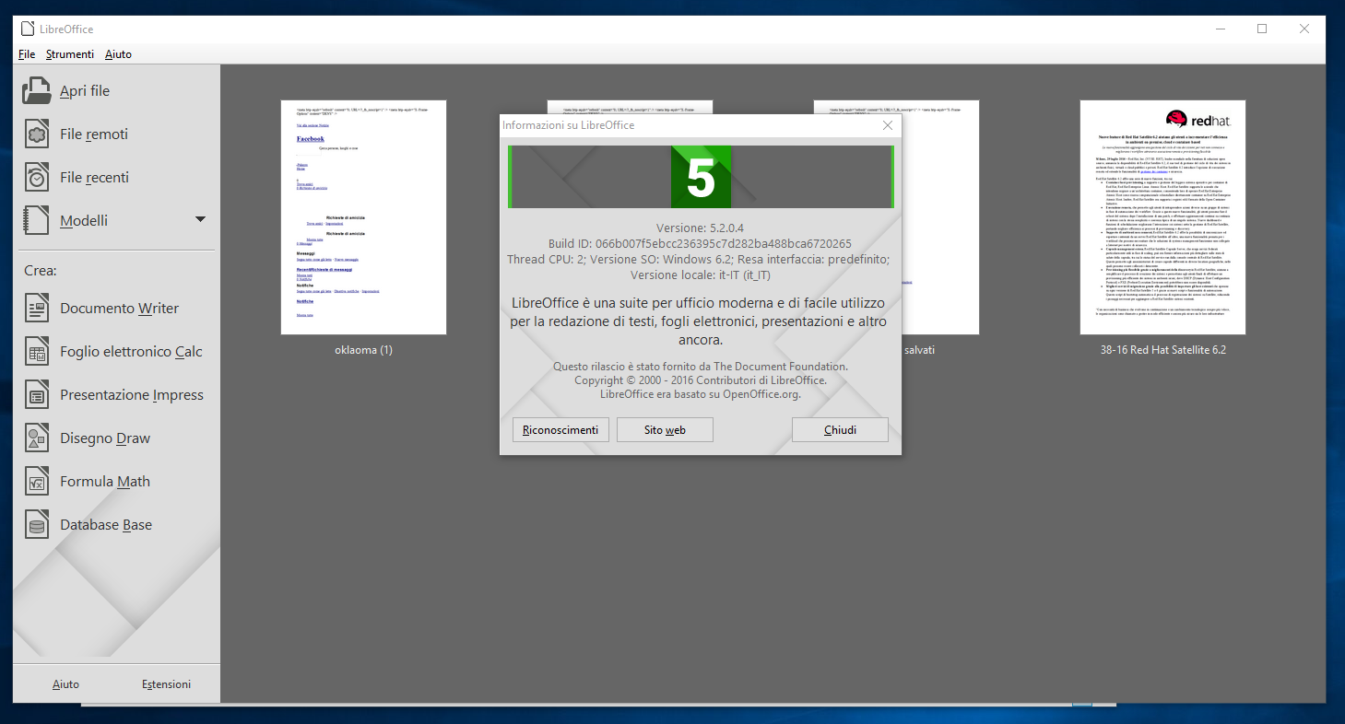This screenshot has width=1345, height=724.
Task: Start a new Presentazione Impress
Action: click(131, 395)
